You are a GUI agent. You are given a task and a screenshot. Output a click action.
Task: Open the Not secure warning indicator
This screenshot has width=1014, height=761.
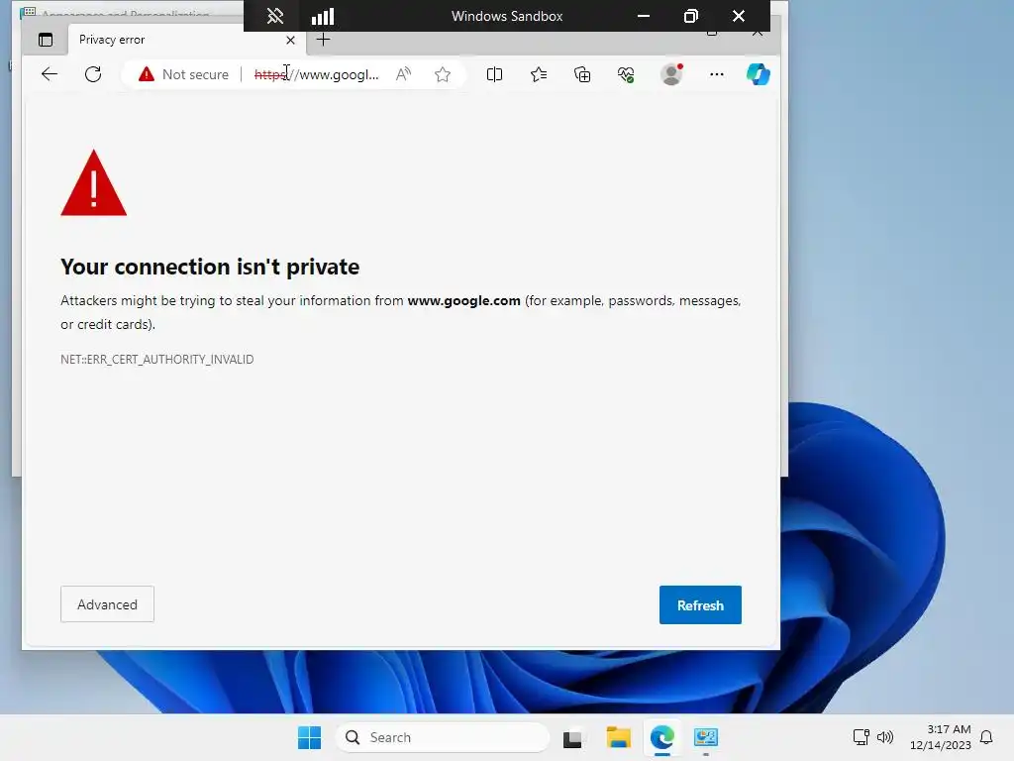183,74
